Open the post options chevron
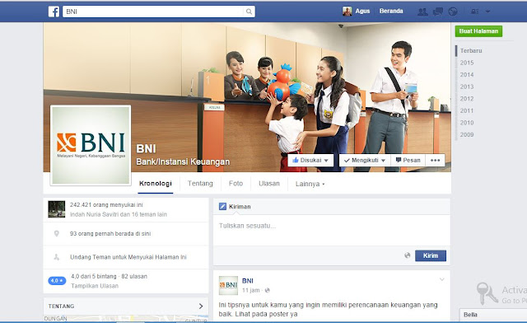The width and height of the screenshot is (527, 323). click(x=441, y=279)
